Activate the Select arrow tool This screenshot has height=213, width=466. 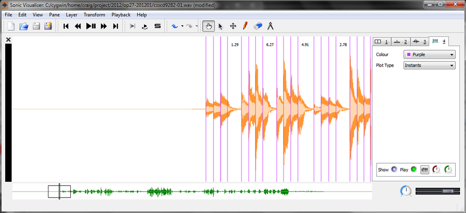coord(220,26)
